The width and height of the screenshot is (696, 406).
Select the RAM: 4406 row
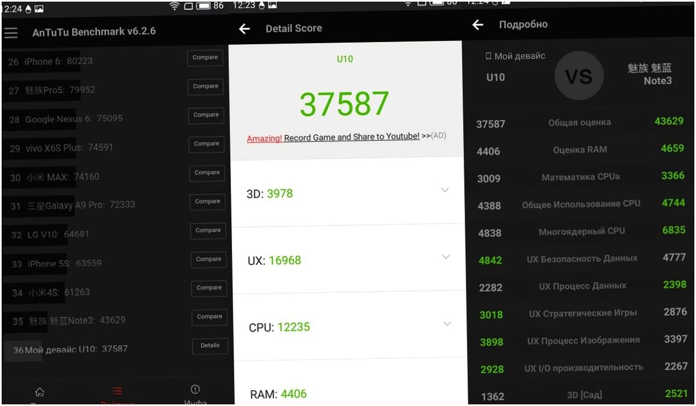(351, 383)
